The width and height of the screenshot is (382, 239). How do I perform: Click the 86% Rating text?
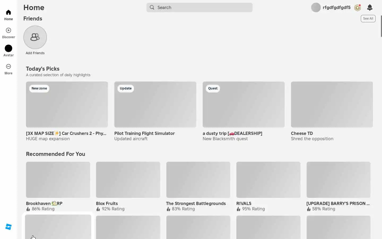pyautogui.click(x=43, y=209)
